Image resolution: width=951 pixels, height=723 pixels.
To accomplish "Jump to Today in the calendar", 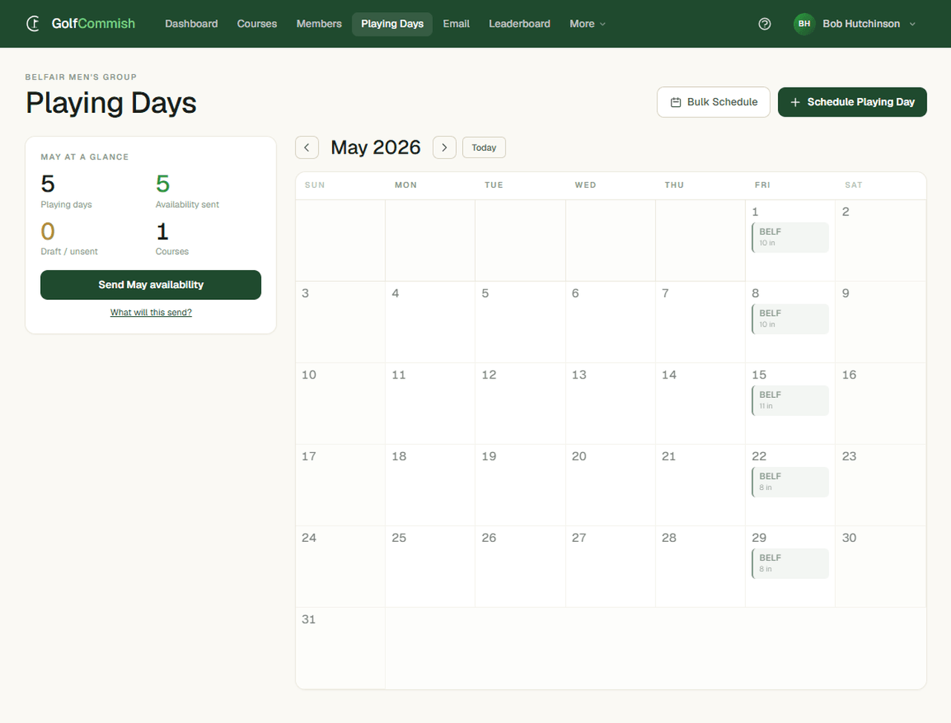I will pyautogui.click(x=484, y=148).
